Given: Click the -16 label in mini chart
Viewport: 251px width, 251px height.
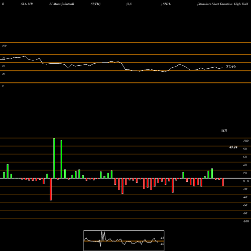Looking at the screenshot, I should coord(162,244).
